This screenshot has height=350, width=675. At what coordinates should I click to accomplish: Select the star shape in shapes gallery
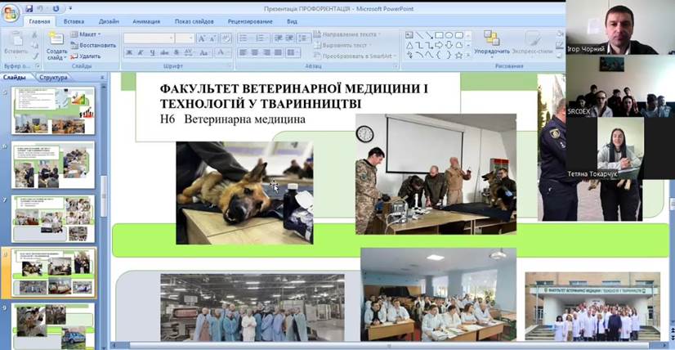coord(459,55)
